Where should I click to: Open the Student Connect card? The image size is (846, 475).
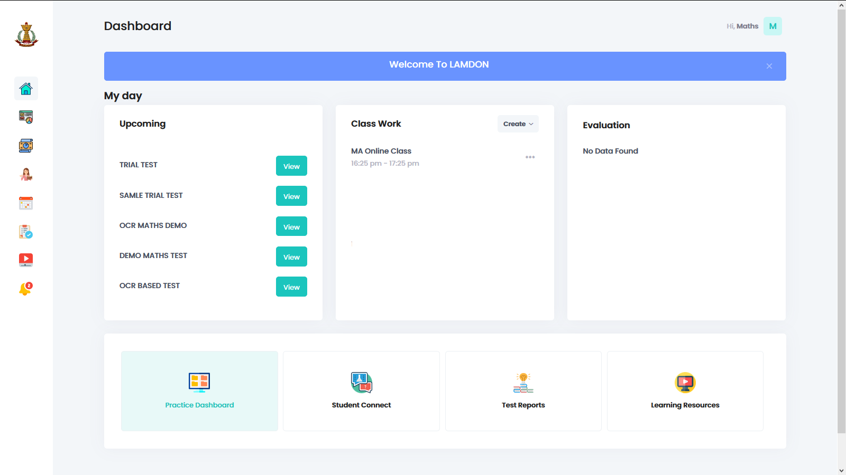tap(361, 391)
